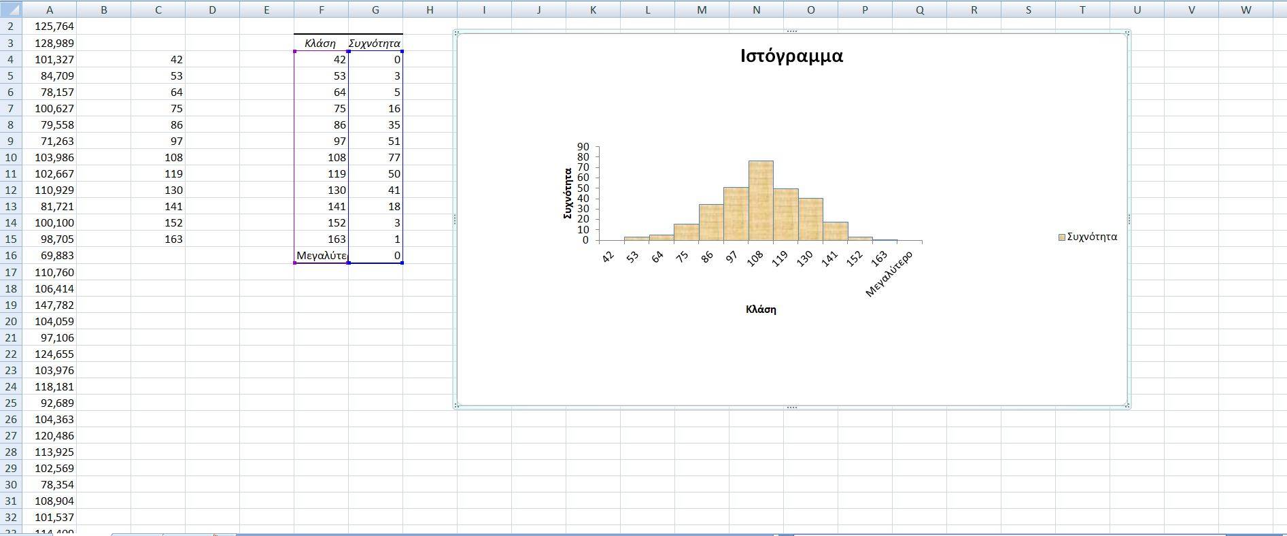
Task: Select cell C15 containing 163
Action: point(158,239)
